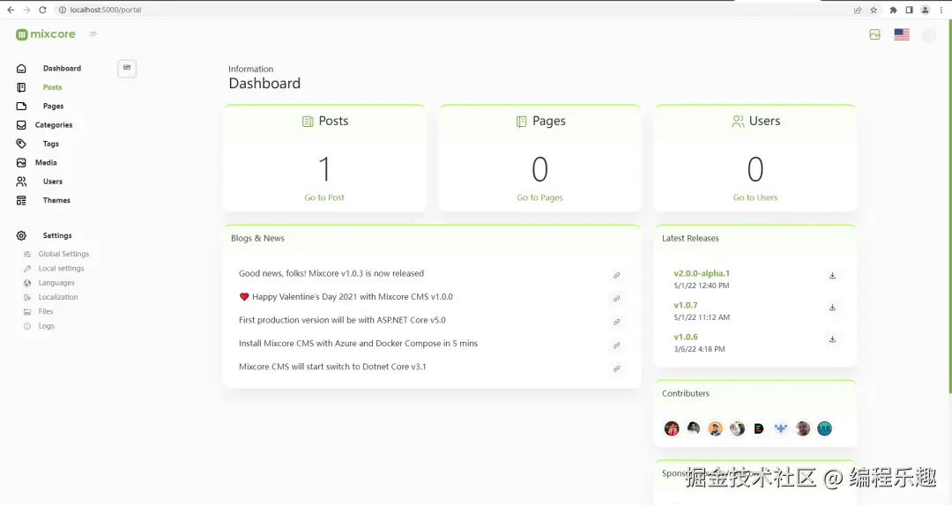Open Users in the sidebar

[53, 182]
